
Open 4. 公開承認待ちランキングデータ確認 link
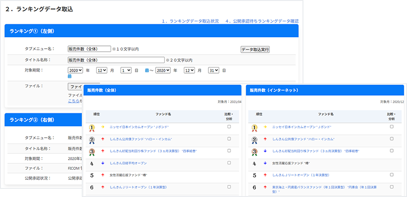pyautogui.click(x=261, y=21)
